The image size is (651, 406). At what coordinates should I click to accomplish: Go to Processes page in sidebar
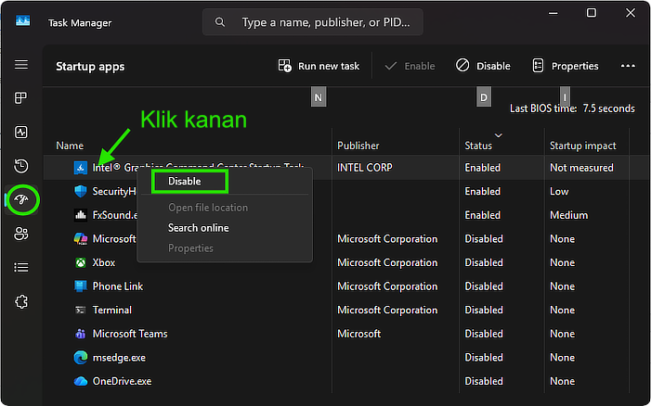[20, 98]
